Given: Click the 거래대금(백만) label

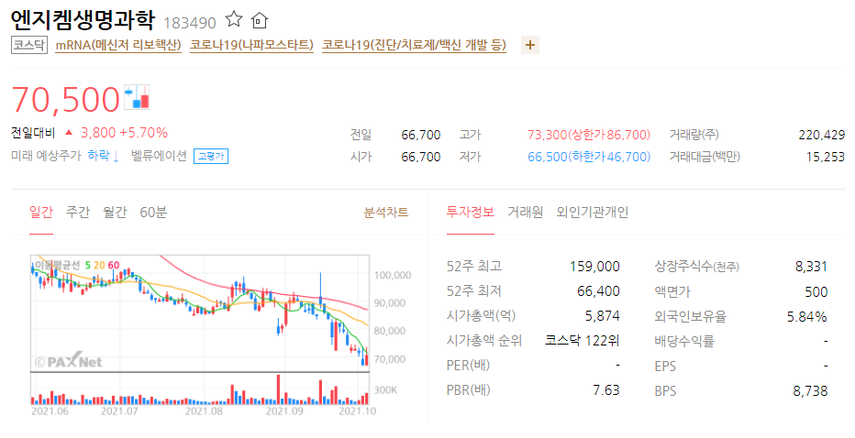Looking at the screenshot, I should 705,157.
